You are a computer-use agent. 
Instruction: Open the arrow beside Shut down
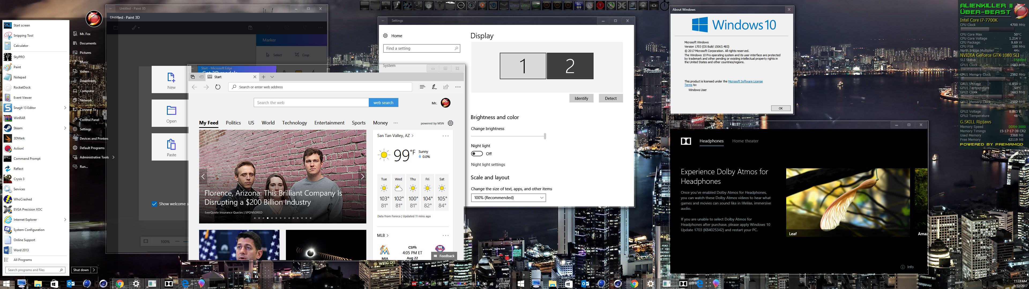(x=94, y=270)
